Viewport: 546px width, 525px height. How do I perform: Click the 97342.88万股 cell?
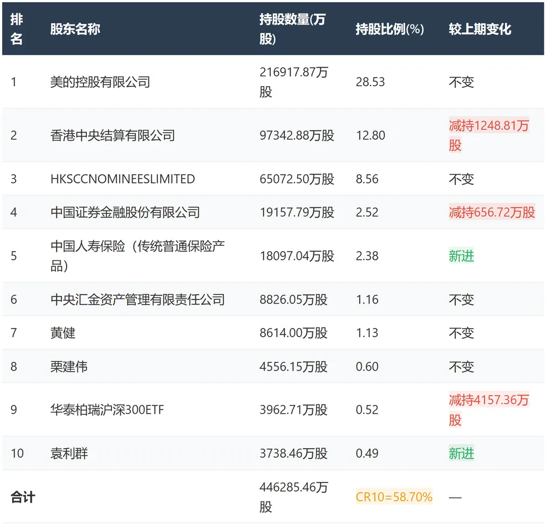[x=296, y=135]
